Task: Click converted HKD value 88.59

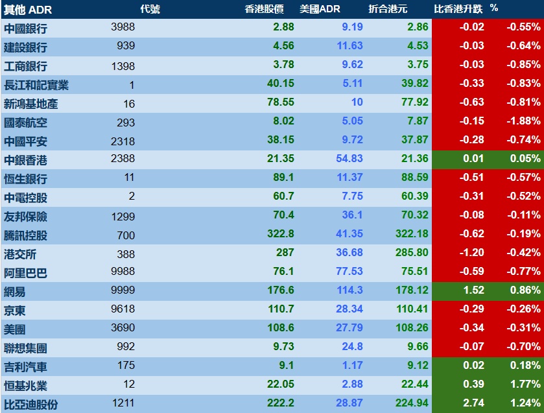Action: point(415,177)
